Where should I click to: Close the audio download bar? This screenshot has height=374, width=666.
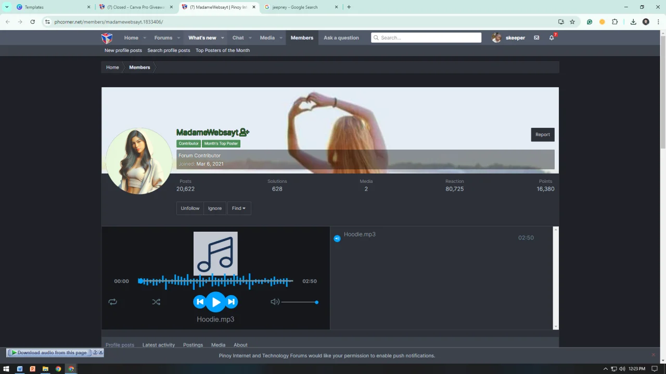(x=101, y=352)
